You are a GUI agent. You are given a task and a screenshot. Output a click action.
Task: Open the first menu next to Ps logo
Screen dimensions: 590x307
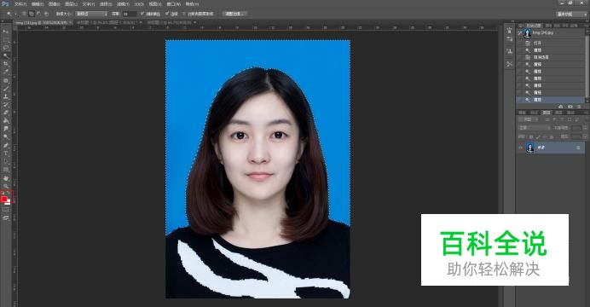[20, 4]
